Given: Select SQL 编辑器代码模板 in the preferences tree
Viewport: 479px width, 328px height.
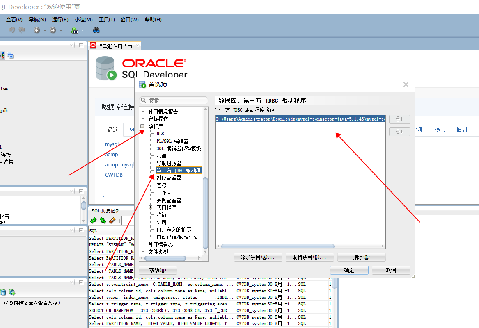Looking at the screenshot, I should (x=179, y=148).
